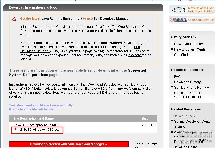Image resolution: width=216 pixels, height=148 pixels.
Task: Open Sun Download Manager in Download Resources
Action: [192, 88]
